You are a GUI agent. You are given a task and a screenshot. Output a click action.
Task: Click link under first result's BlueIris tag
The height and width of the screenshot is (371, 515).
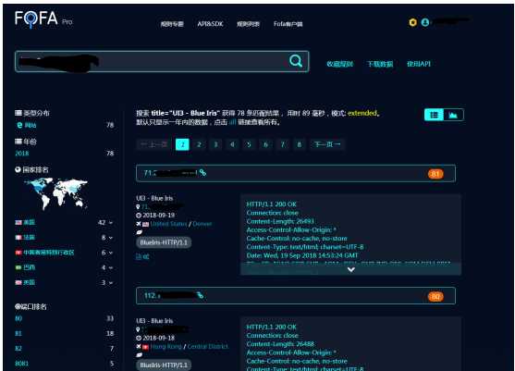(x=142, y=256)
